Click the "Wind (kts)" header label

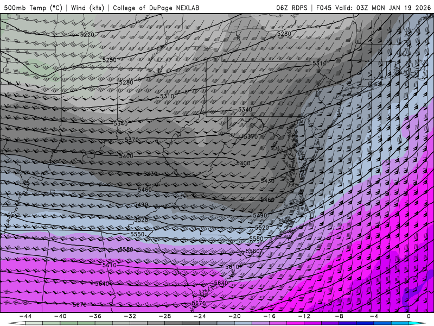[88, 8]
